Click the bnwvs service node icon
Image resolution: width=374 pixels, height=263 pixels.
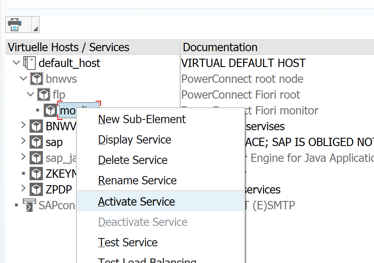(37, 79)
